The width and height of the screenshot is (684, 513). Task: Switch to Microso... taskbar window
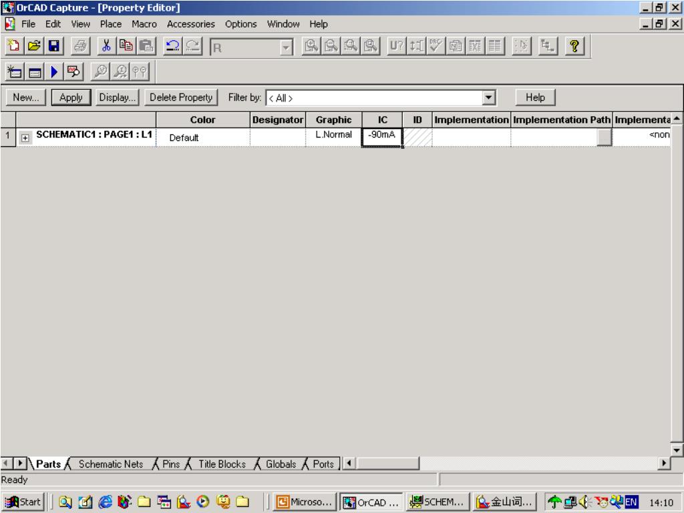(305, 502)
